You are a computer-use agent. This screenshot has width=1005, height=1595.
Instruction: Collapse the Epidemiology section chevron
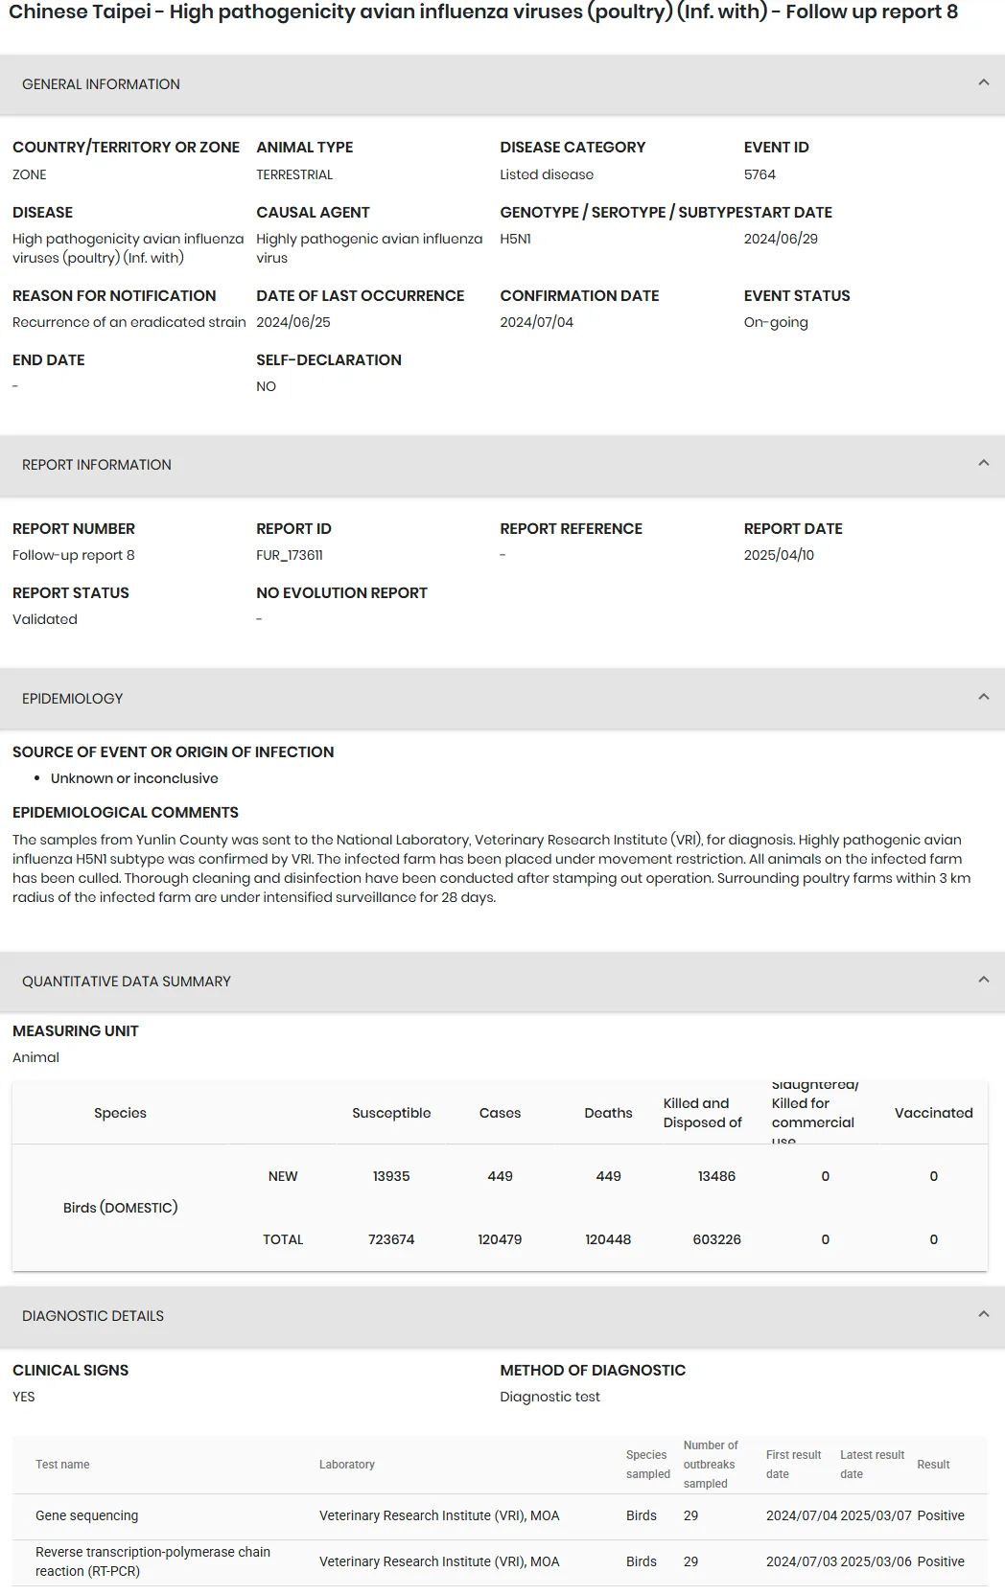point(983,698)
